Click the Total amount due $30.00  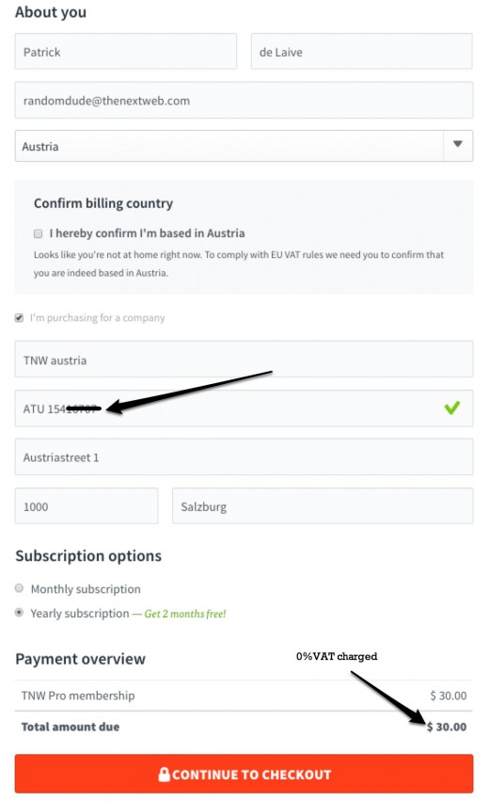(447, 727)
